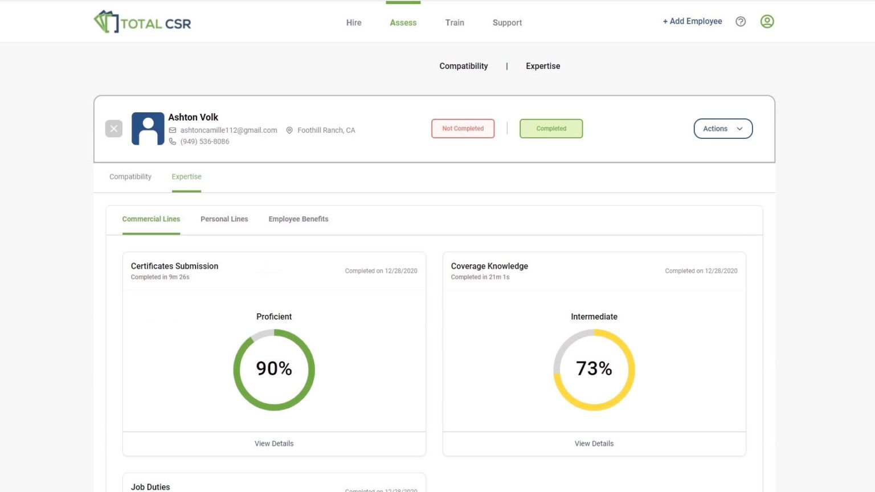Click the location pin icon
Viewport: 875px width, 492px height.
(289, 130)
